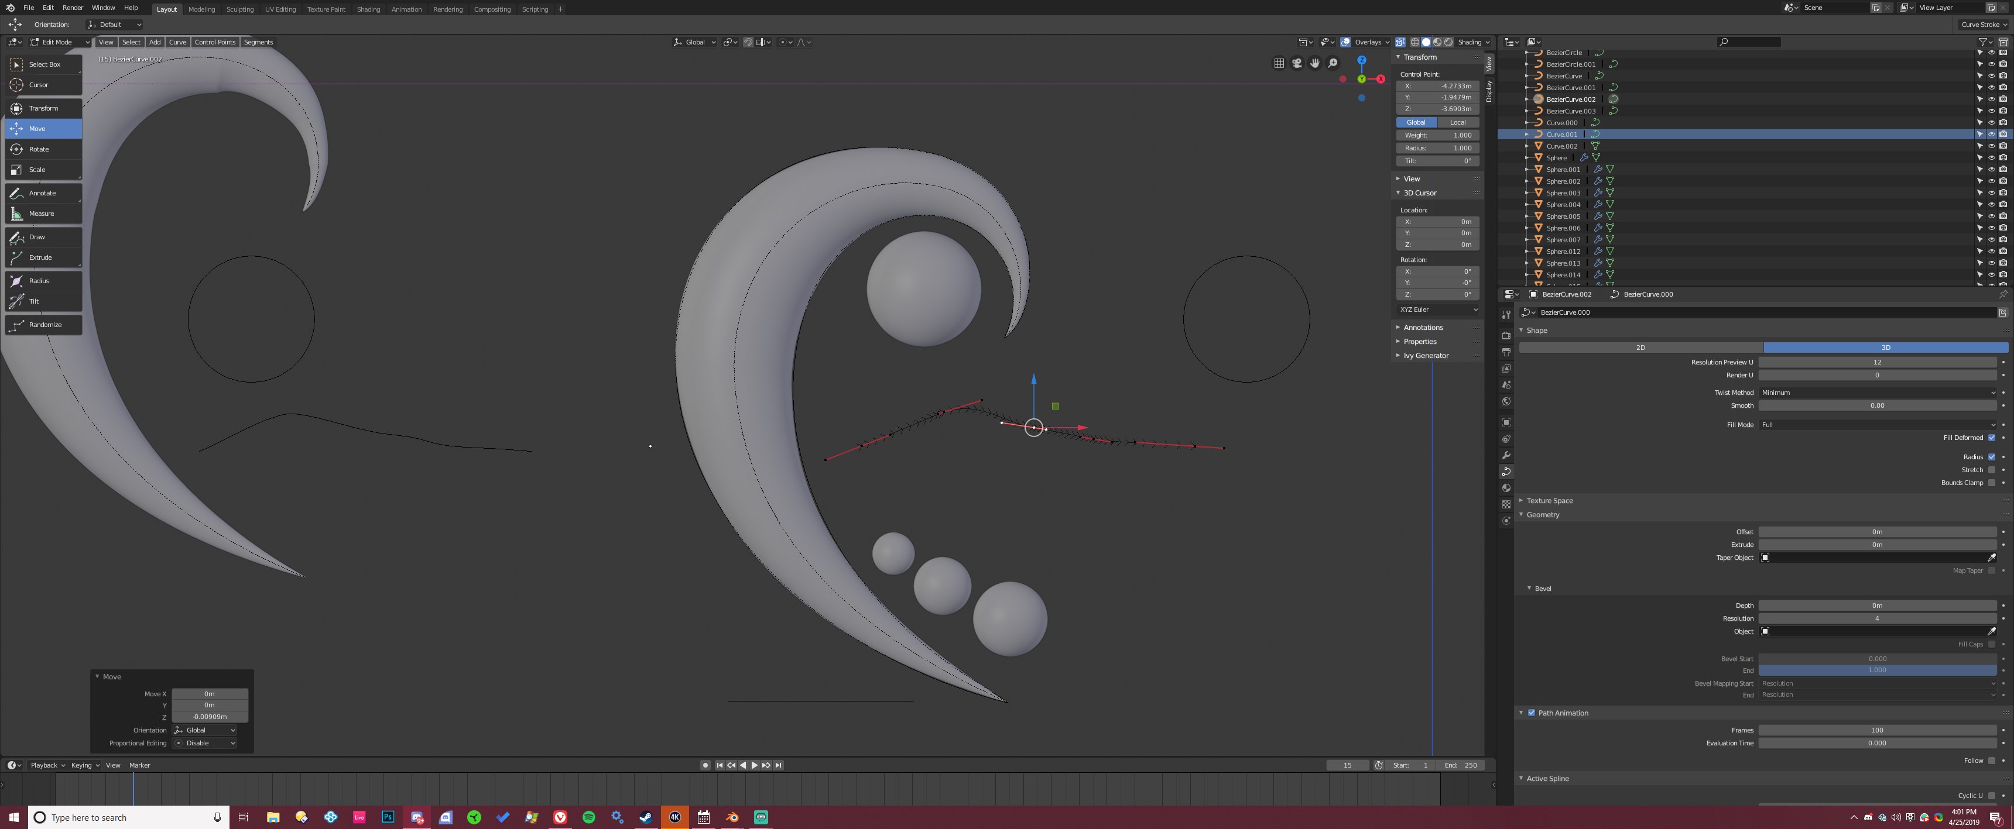
Task: Select the Rotate tool
Action: pyautogui.click(x=39, y=149)
